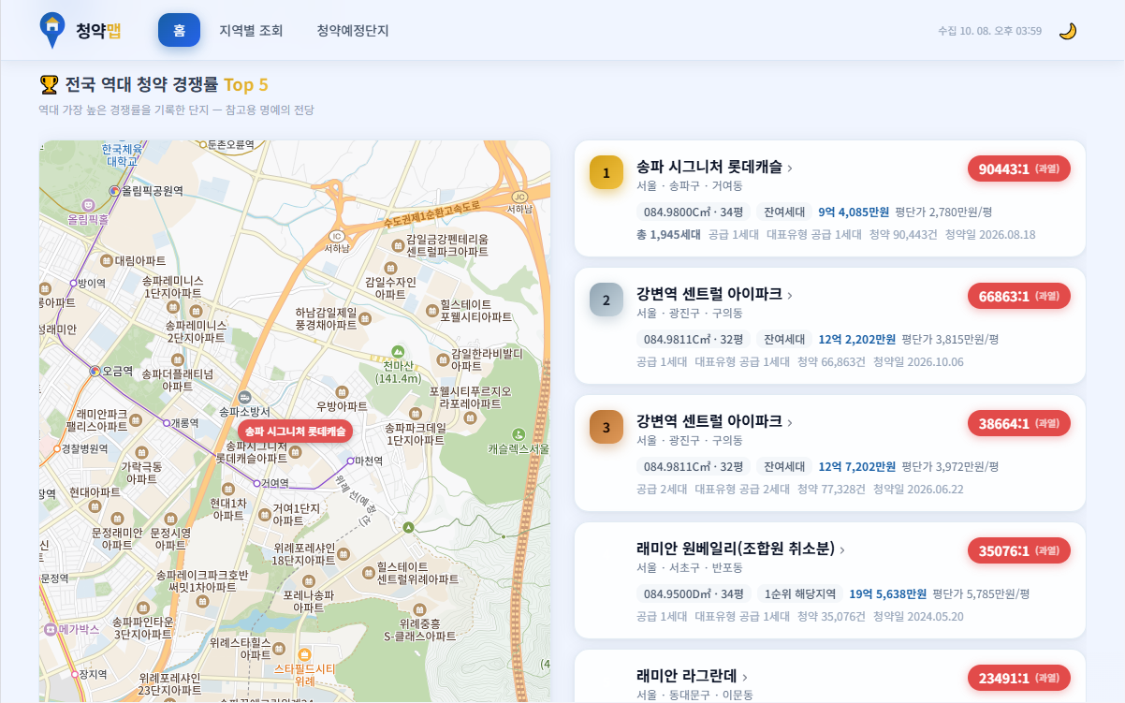1125x703 pixels.
Task: Expand chevron next to 래미안 원베일리(조합원 취소분)
Action: 842,549
